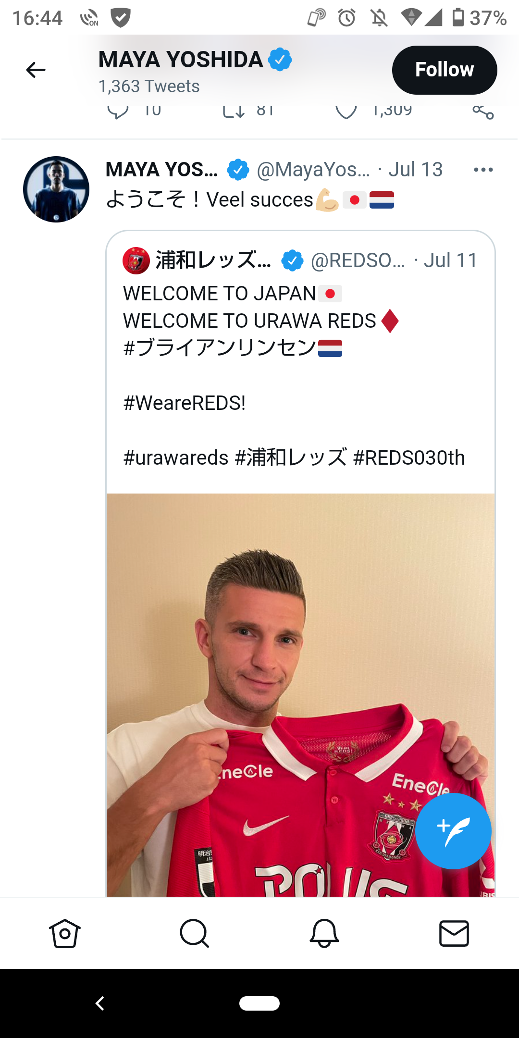The width and height of the screenshot is (519, 1038).
Task: Tap the back arrow in the header
Action: tap(36, 70)
